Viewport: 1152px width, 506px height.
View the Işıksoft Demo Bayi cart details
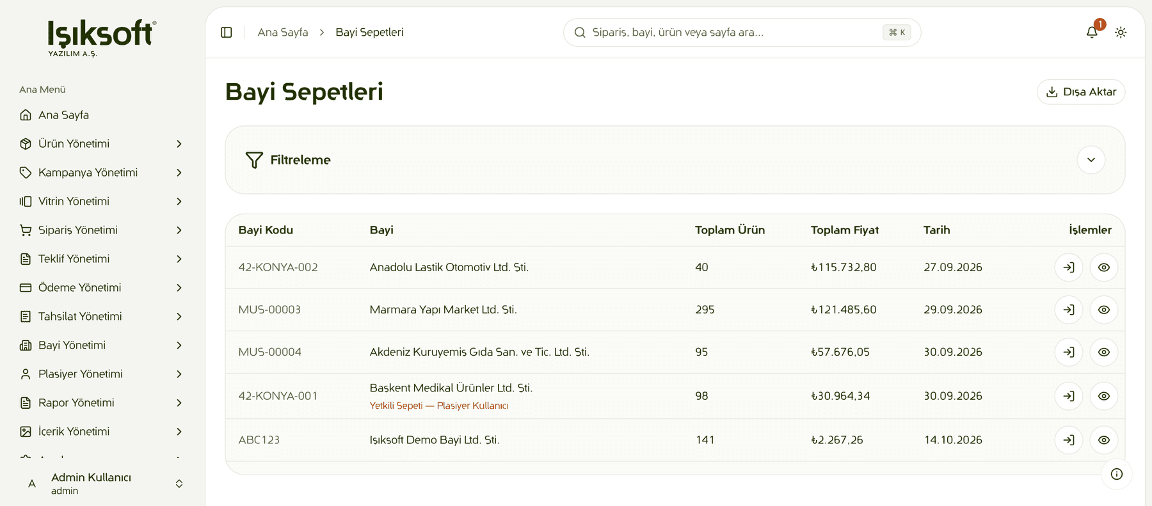(x=1104, y=440)
